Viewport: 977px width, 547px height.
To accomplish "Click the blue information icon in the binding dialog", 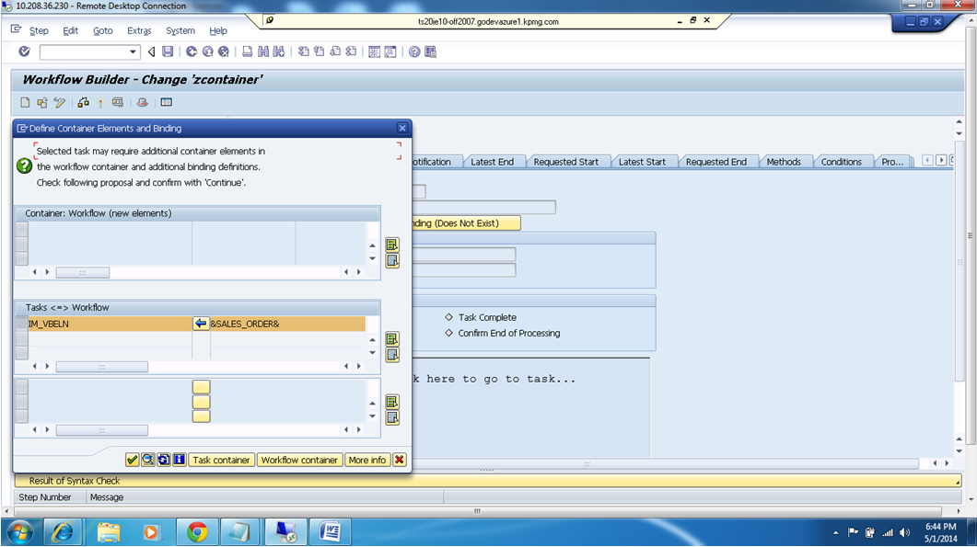I will (179, 460).
